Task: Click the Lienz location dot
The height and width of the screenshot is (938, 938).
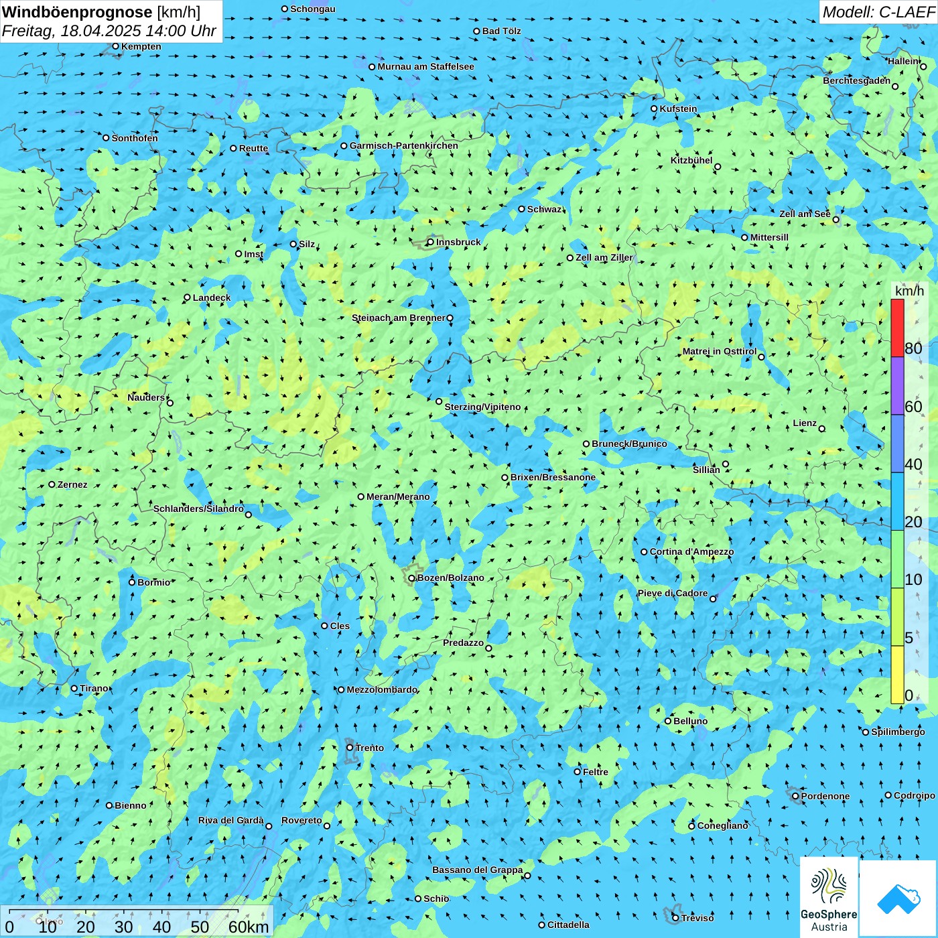Action: [822, 429]
